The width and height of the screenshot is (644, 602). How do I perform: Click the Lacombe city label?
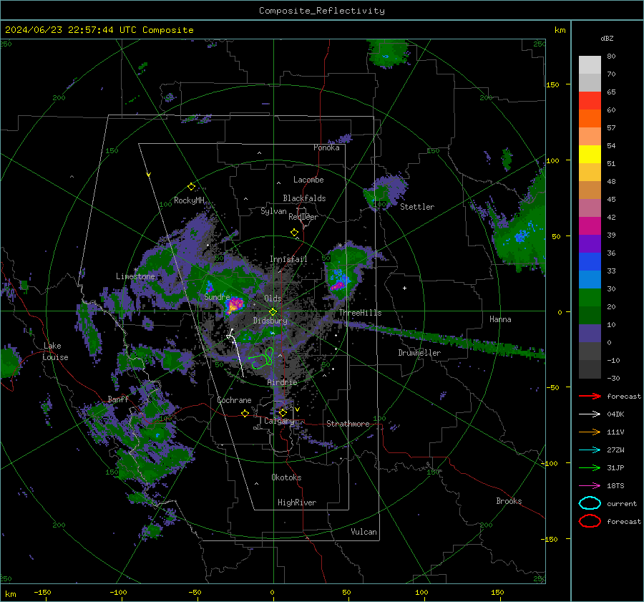click(308, 180)
